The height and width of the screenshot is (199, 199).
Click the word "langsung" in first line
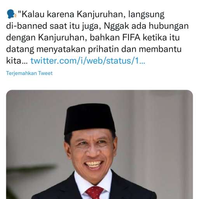pos(147,15)
